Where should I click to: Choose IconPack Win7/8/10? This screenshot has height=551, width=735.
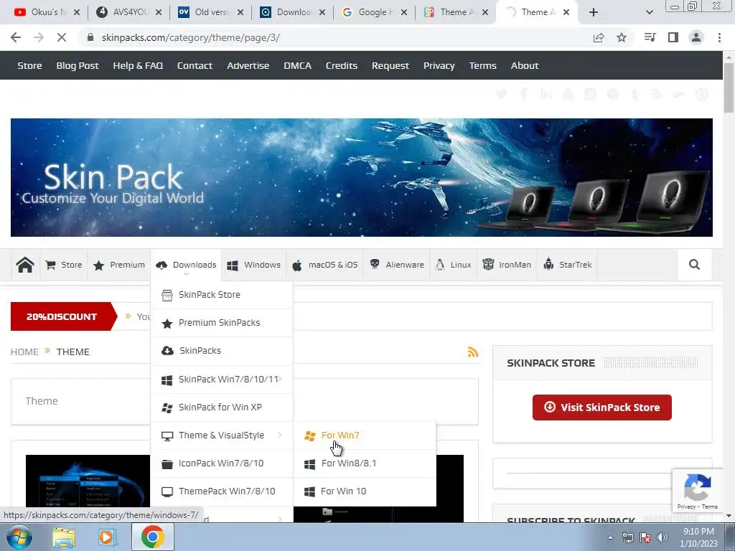222,463
